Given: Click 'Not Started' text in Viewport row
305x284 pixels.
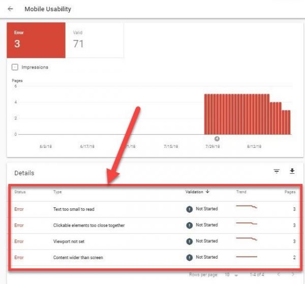Looking at the screenshot, I should coord(207,241).
